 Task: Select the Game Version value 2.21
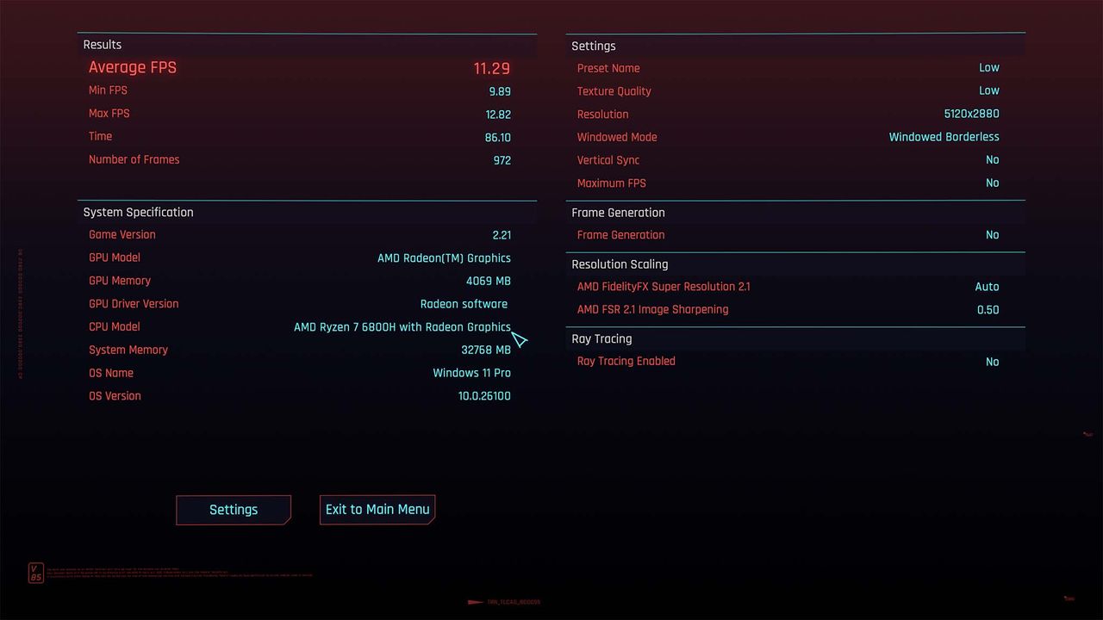(x=502, y=235)
